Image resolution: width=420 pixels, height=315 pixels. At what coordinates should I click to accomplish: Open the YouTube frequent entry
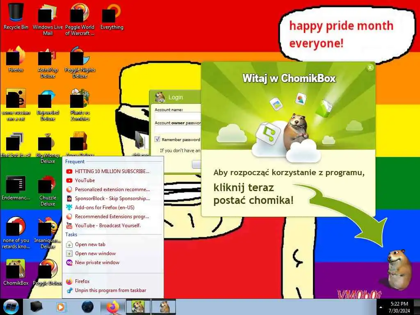coord(113,180)
